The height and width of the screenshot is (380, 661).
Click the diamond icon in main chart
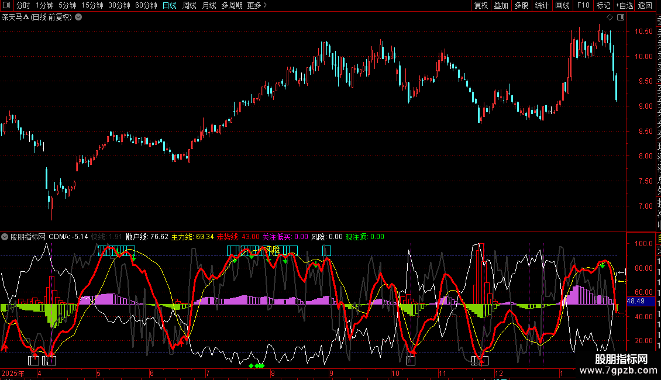(610, 18)
